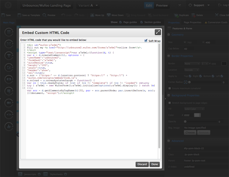Viewport: 229px width, 177px height.
Task: Toggle the Soft Wrap checkbox
Action: tap(146, 41)
